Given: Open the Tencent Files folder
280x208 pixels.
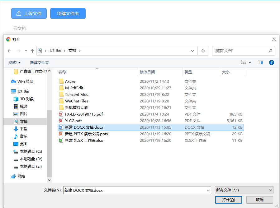Looking at the screenshot, I should point(78,94).
